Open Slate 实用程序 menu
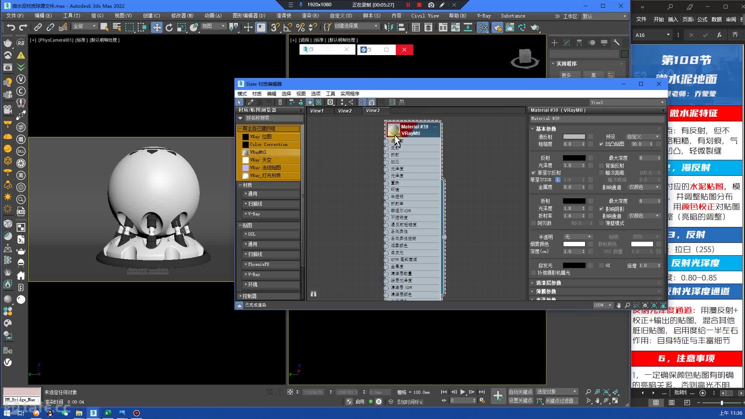745x419 pixels. tap(350, 93)
